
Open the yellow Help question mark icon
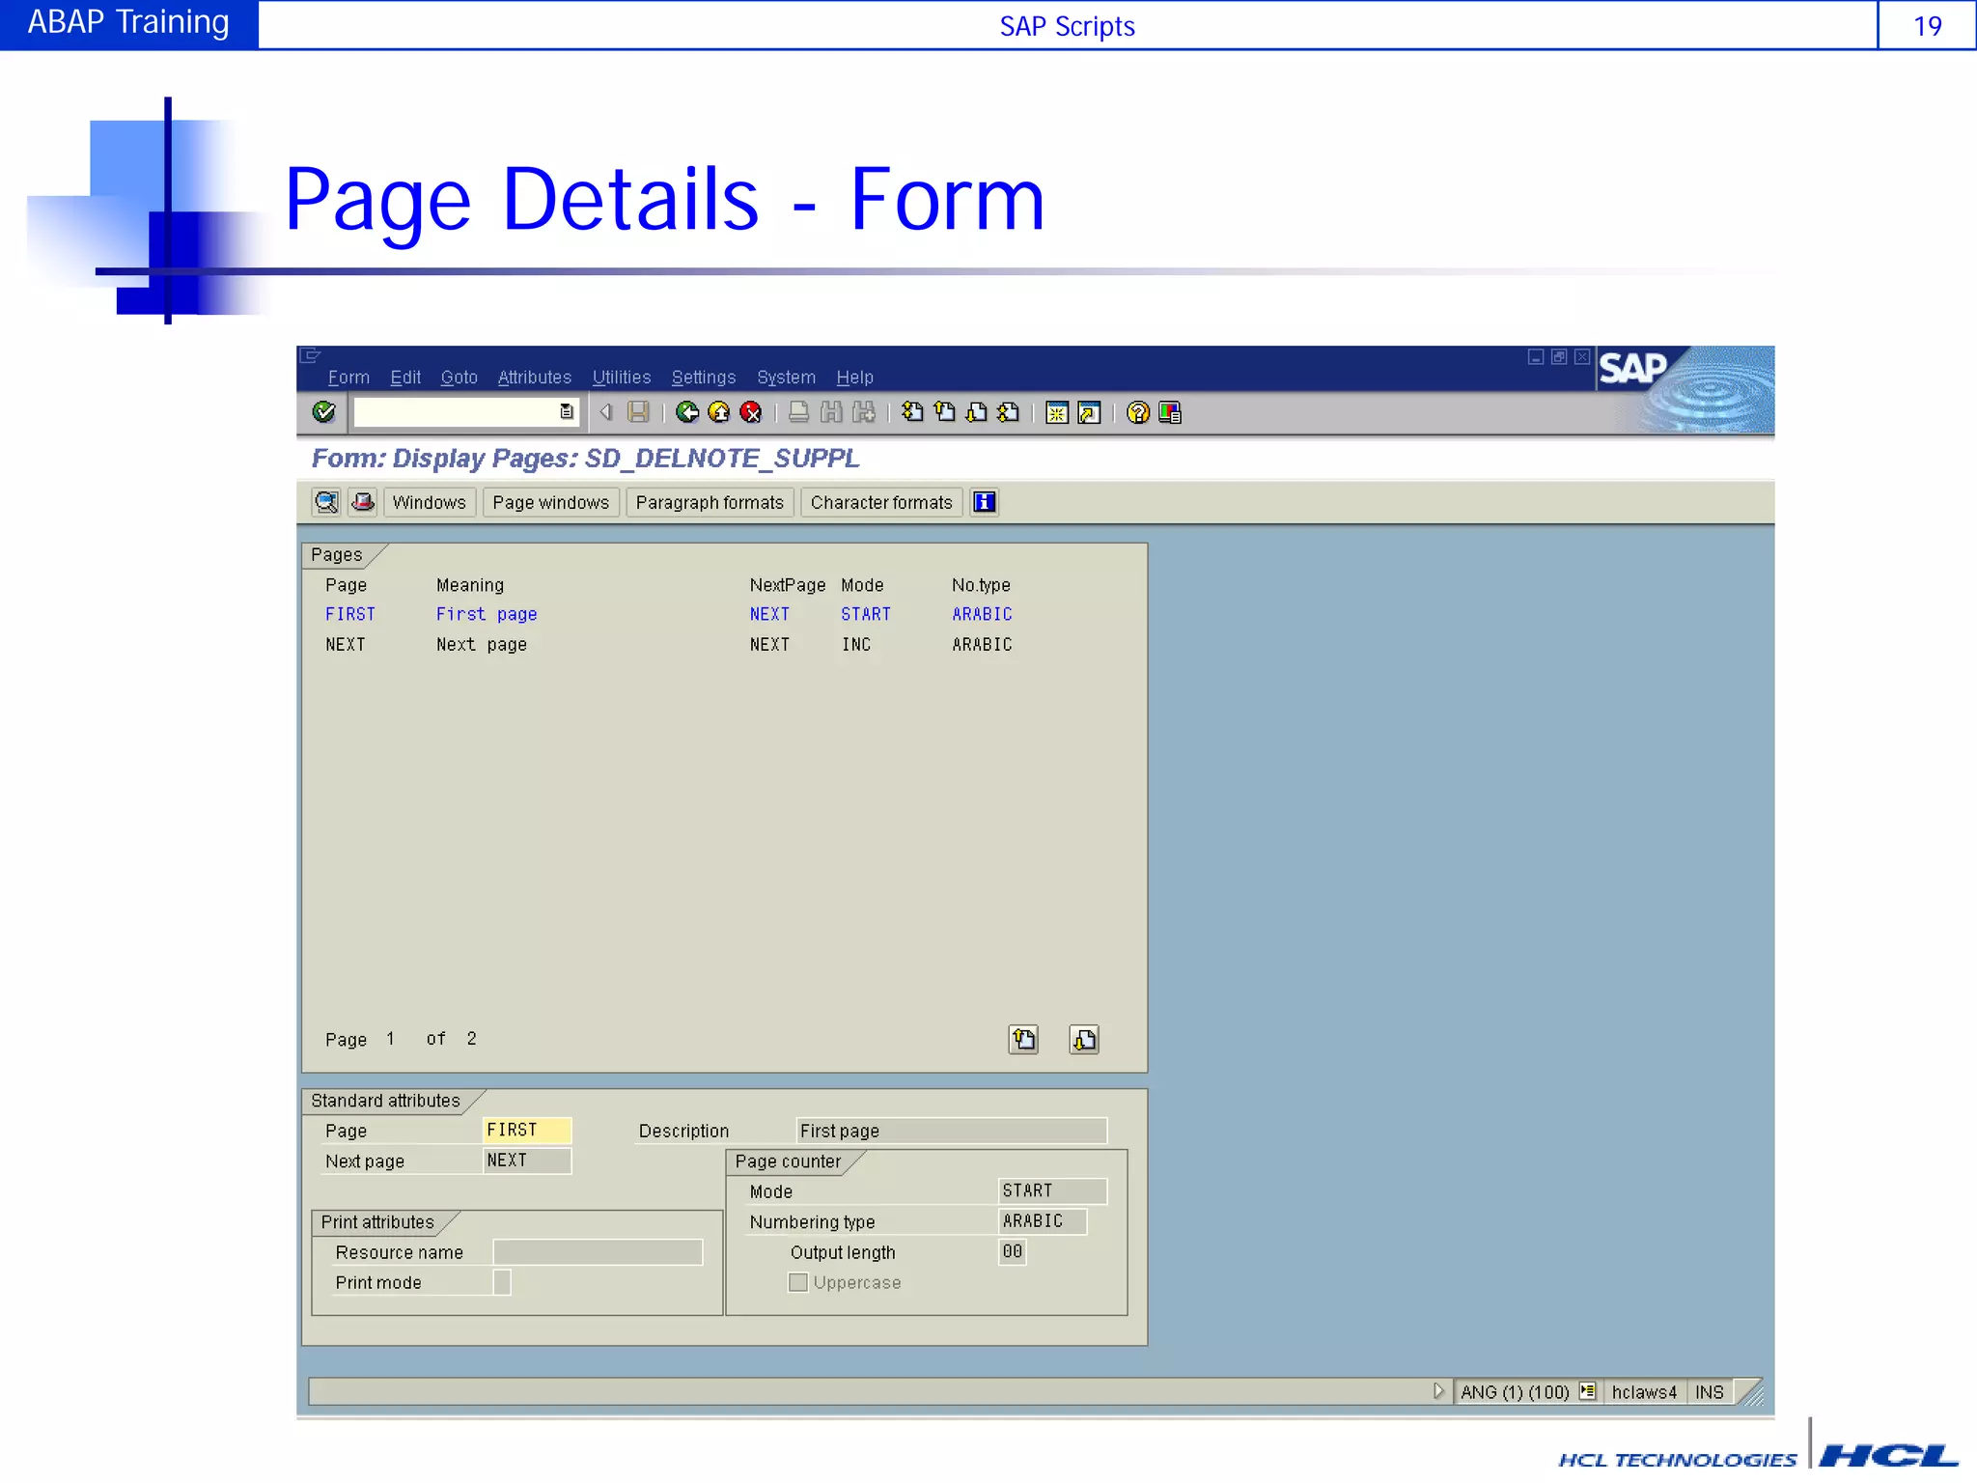pyautogui.click(x=1138, y=412)
